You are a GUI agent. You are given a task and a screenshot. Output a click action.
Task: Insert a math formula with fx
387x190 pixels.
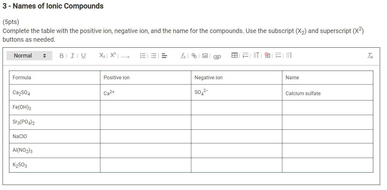183,56
